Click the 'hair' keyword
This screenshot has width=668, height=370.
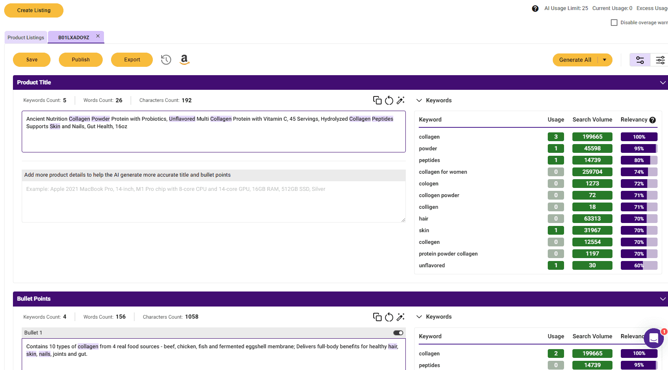[423, 219]
